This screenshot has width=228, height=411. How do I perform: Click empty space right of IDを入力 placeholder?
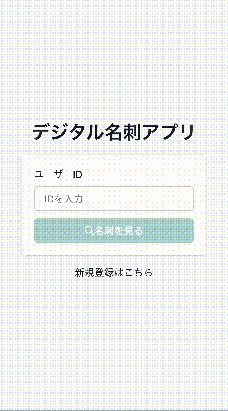(138, 199)
